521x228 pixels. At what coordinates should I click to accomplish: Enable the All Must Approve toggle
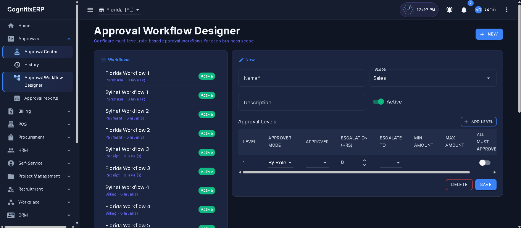click(485, 163)
